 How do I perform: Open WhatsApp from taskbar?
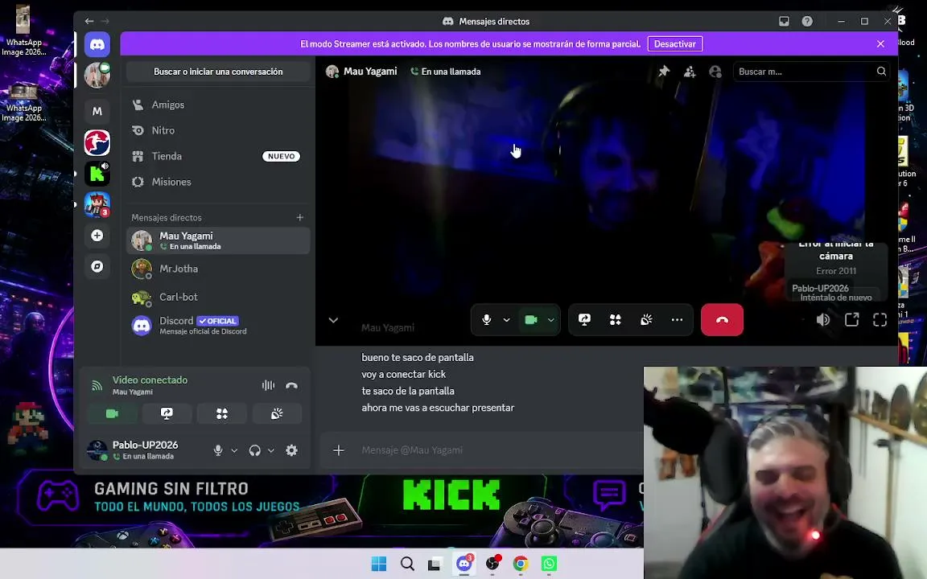tap(550, 564)
